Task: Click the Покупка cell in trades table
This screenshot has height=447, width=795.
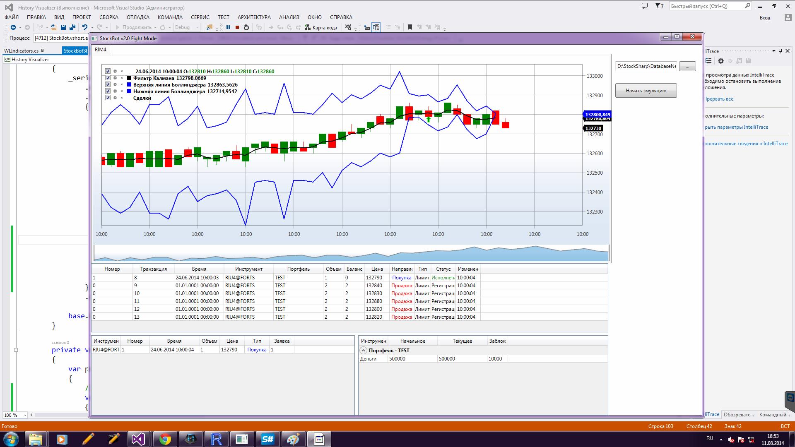Action: pos(257,350)
